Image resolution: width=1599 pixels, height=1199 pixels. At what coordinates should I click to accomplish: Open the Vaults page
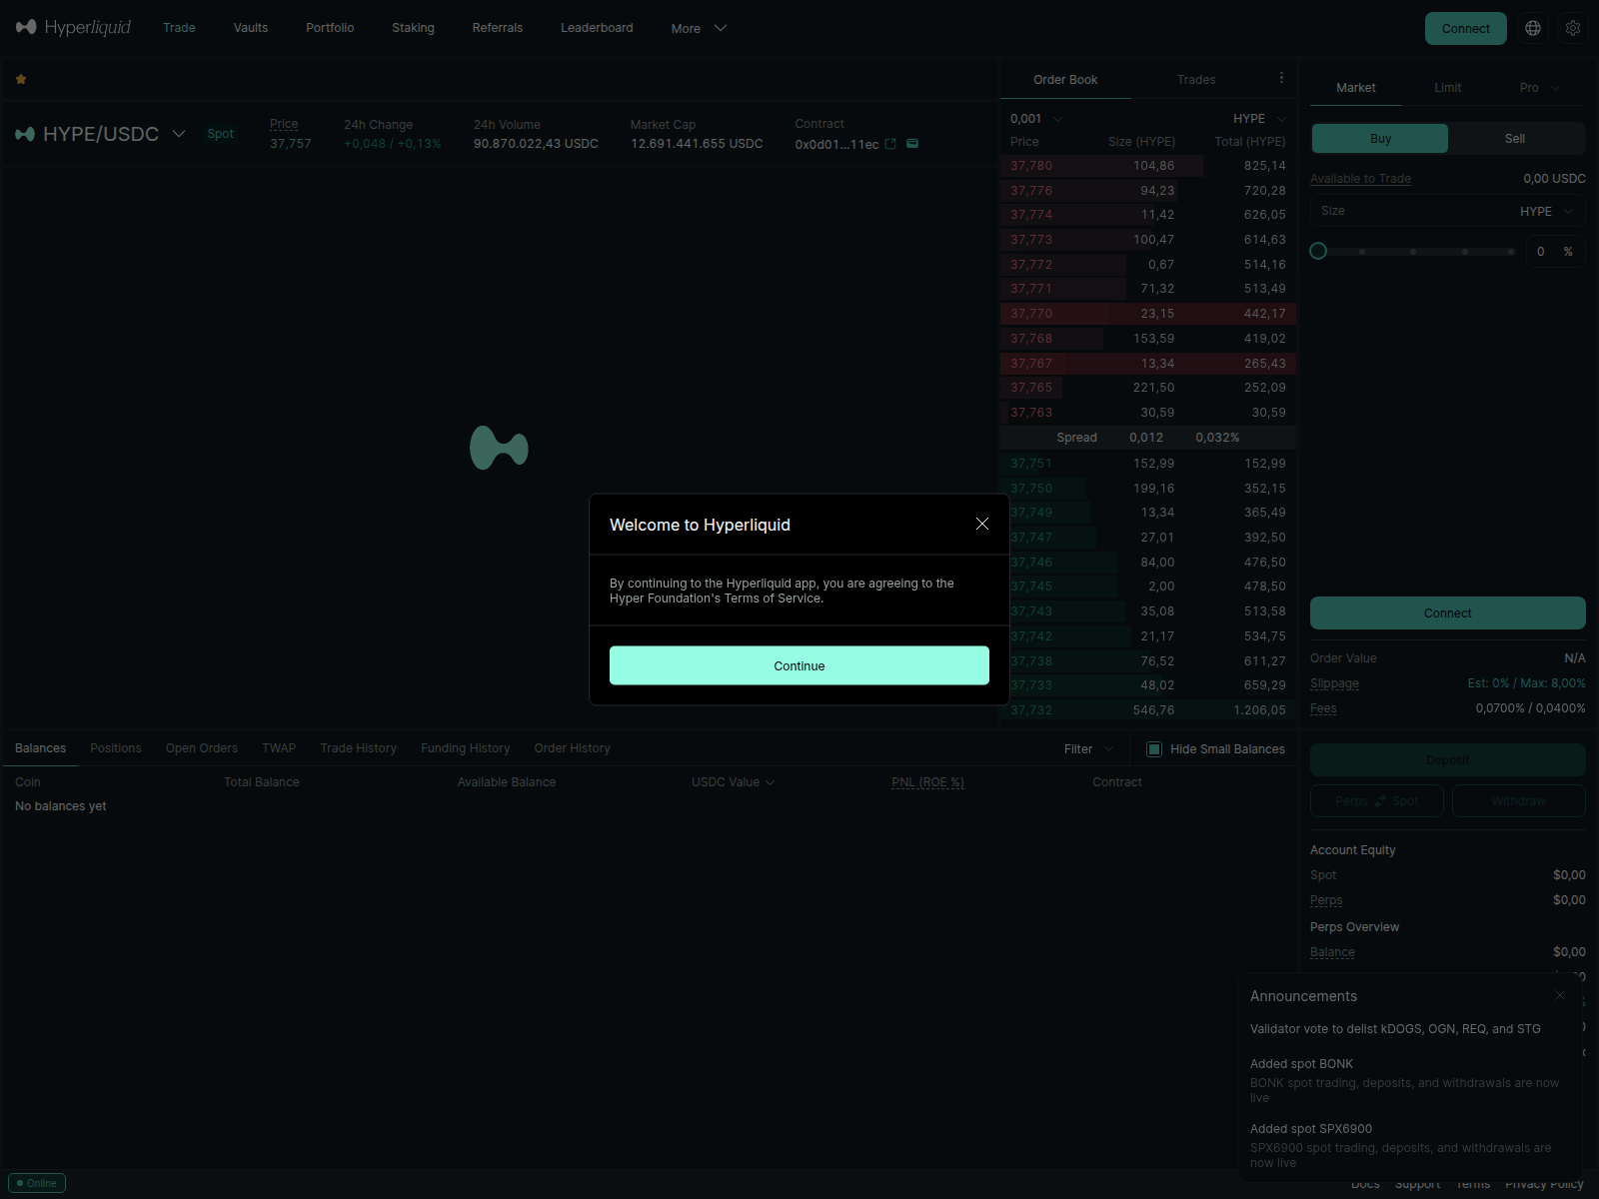(x=251, y=28)
